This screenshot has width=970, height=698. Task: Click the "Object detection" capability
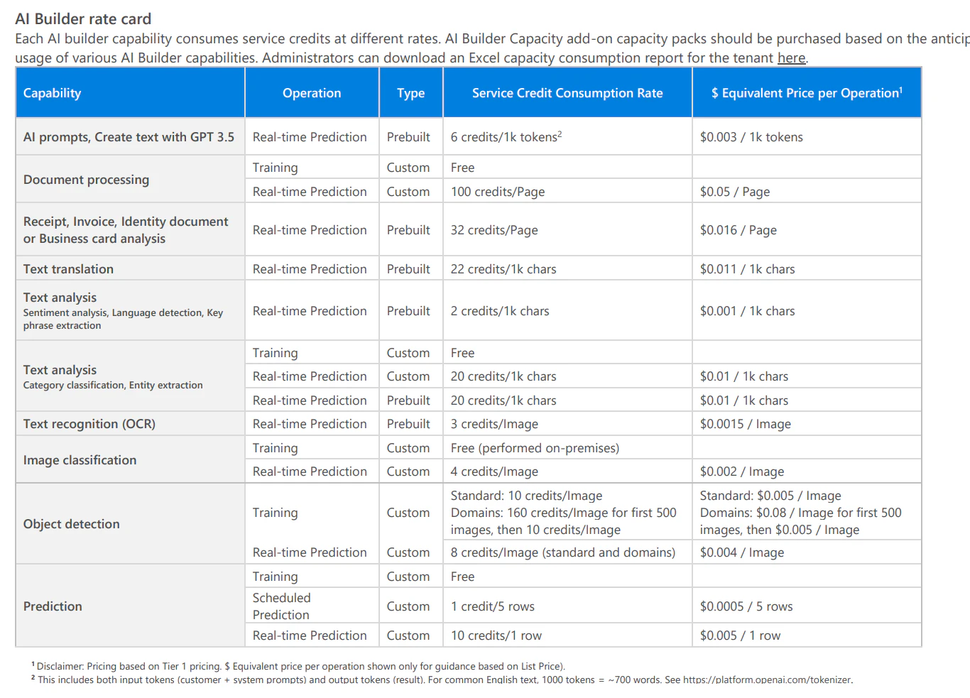71,524
